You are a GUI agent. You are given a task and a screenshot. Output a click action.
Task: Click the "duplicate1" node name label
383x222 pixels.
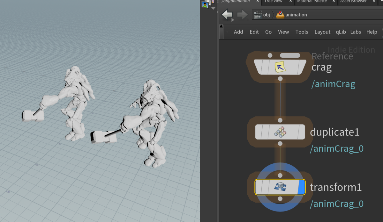pyautogui.click(x=335, y=132)
